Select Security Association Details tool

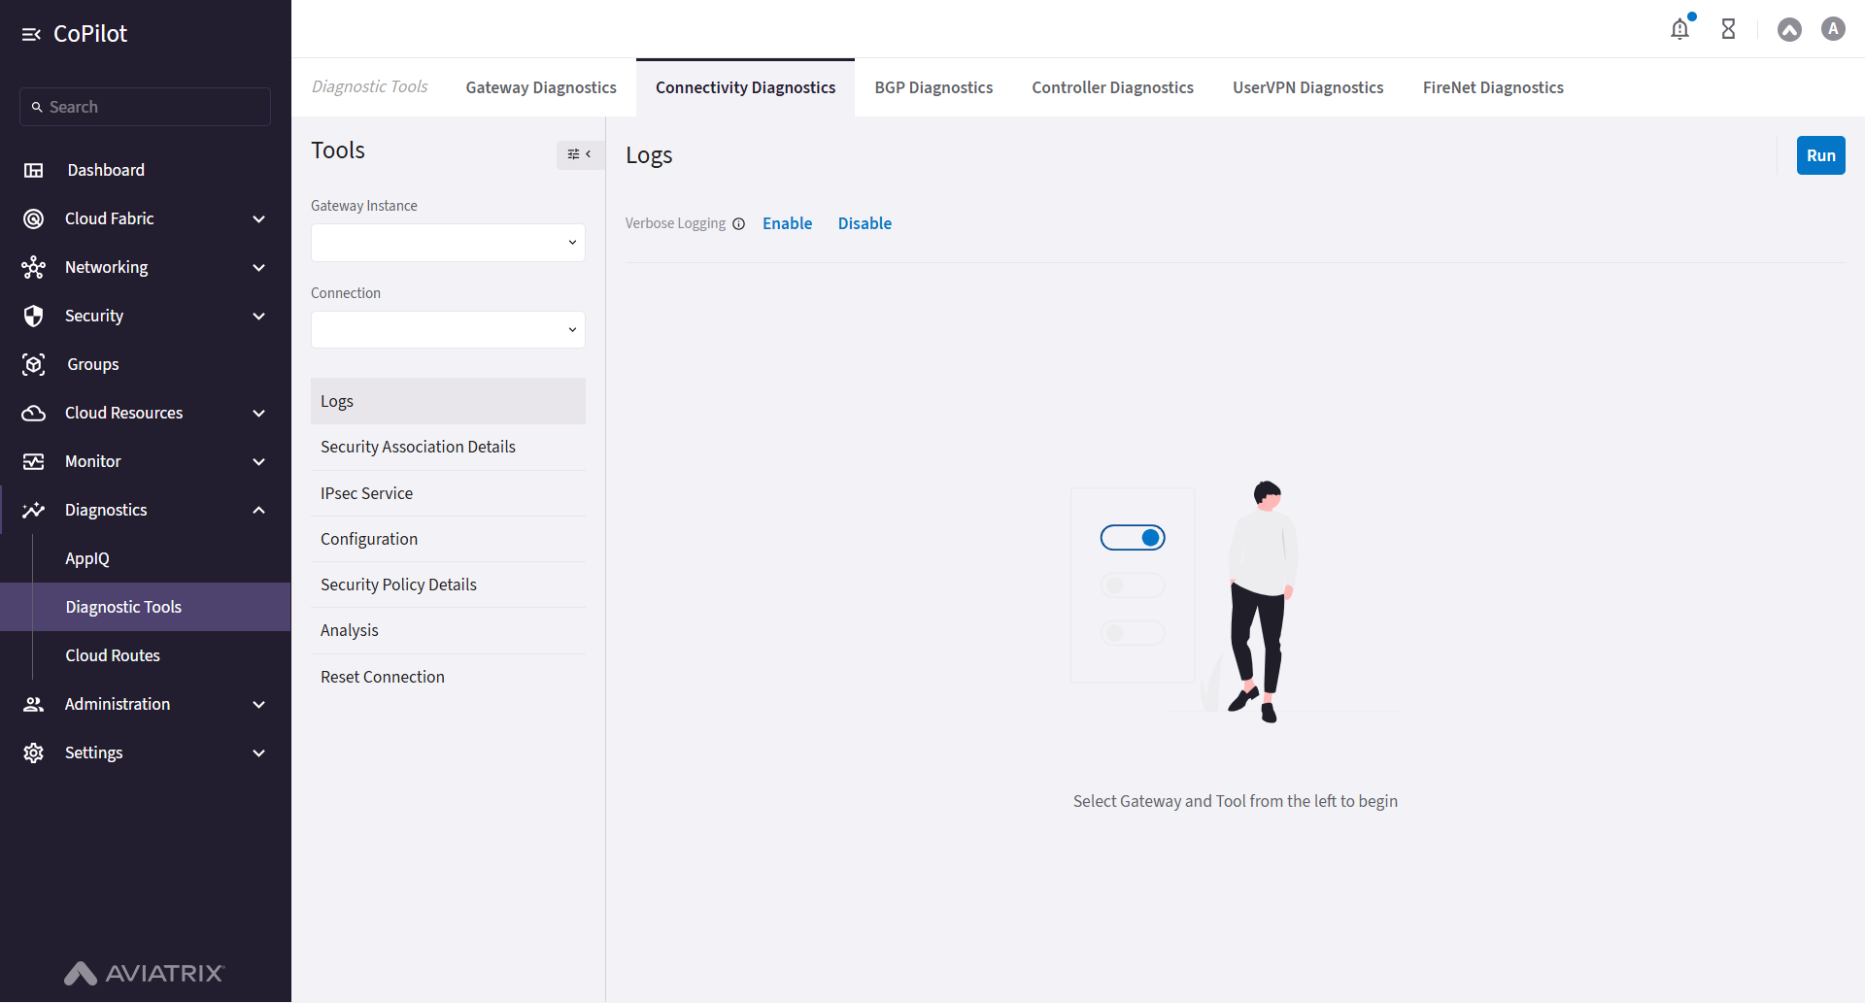(x=448, y=447)
